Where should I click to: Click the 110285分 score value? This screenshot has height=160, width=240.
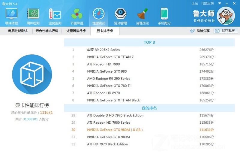tap(206, 144)
